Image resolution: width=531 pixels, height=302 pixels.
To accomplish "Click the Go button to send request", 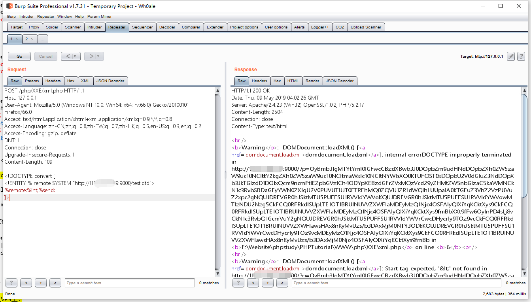I will 19,57.
